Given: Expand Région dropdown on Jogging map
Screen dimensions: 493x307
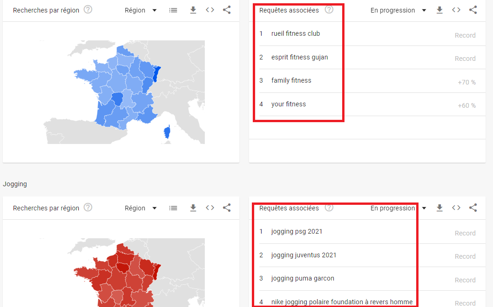Looking at the screenshot, I should pos(141,208).
